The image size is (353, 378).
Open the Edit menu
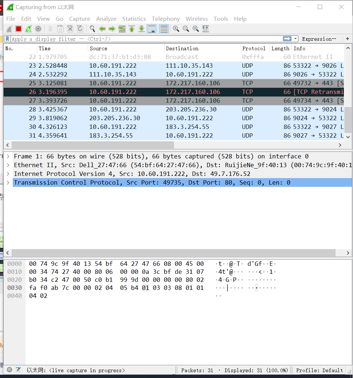(x=26, y=19)
